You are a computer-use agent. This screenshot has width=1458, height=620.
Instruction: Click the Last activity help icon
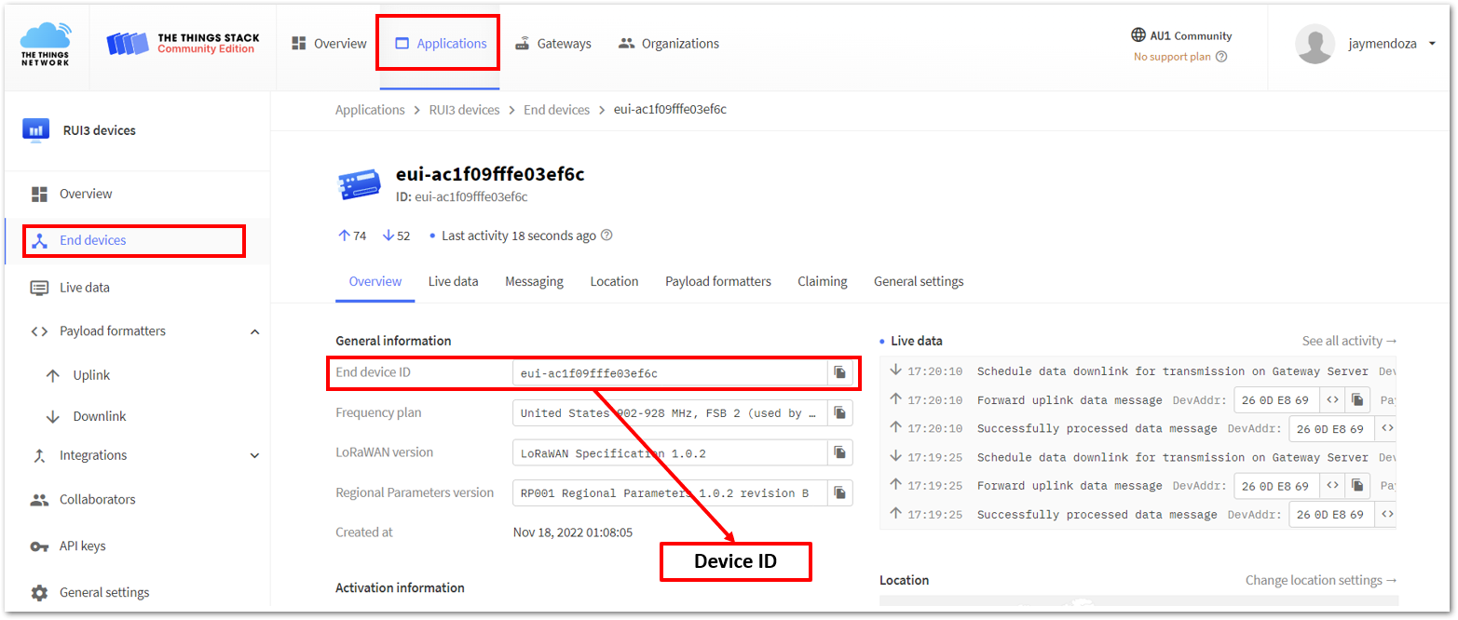[606, 236]
